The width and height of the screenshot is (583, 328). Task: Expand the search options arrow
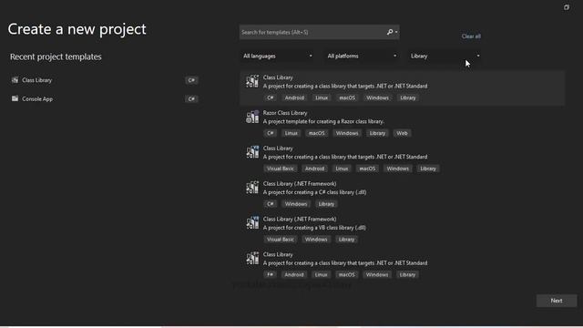(396, 33)
